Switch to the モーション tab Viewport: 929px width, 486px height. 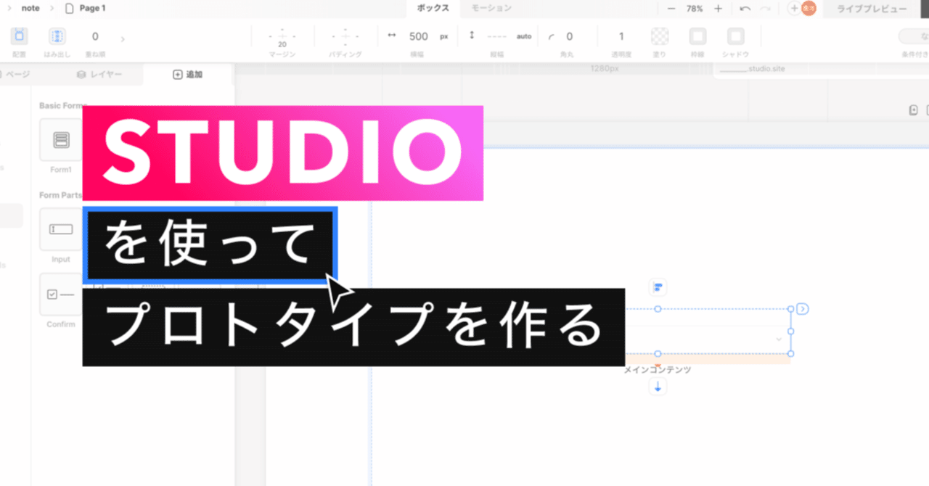[x=491, y=8]
